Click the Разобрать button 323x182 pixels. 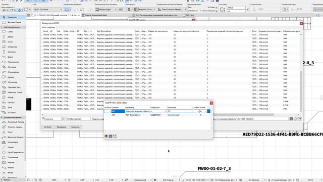click(62, 127)
